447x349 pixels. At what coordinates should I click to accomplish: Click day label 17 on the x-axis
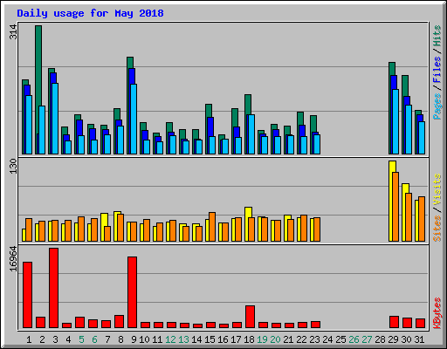coord(236,339)
